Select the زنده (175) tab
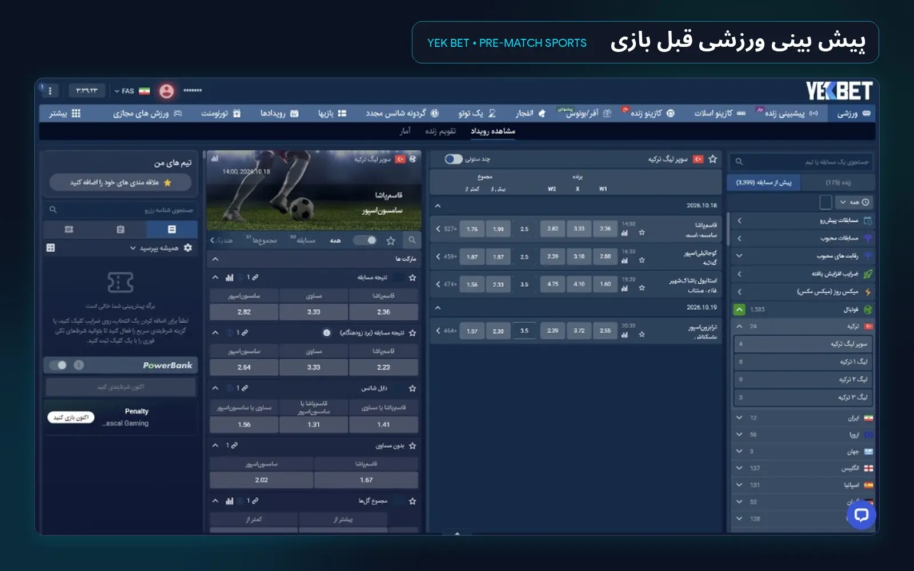The height and width of the screenshot is (571, 914). 838,183
